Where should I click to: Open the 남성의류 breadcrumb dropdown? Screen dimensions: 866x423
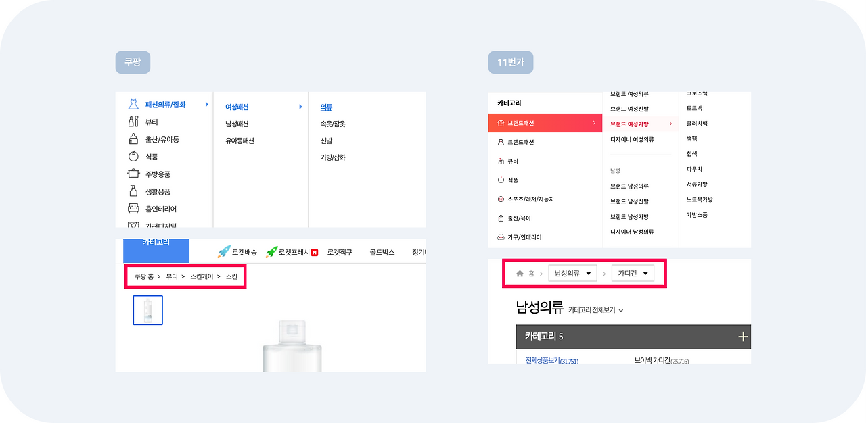[572, 274]
